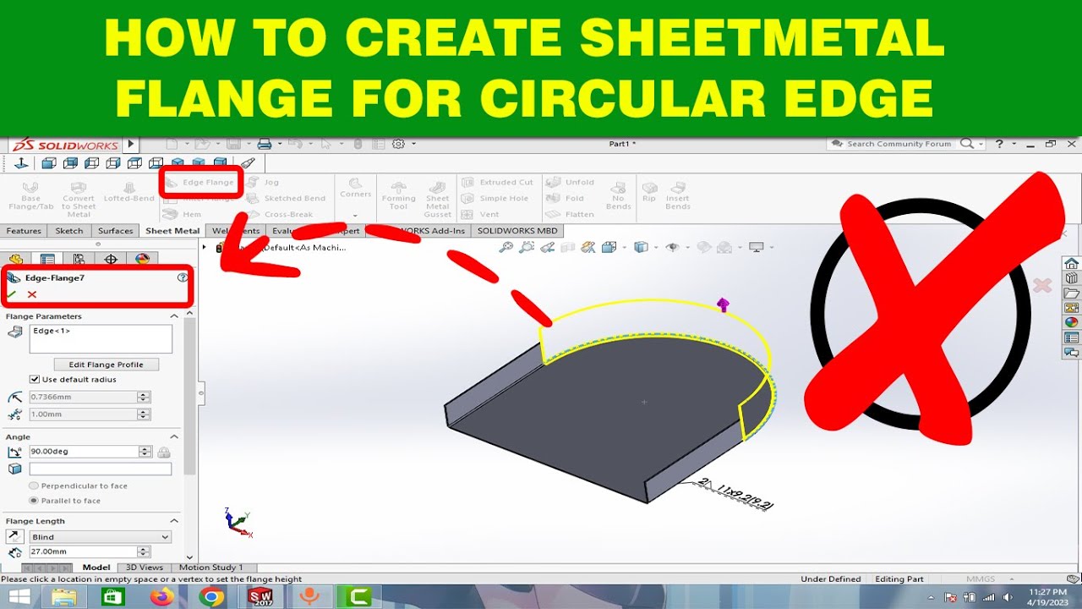Open the FeatureManager design tree tab
This screenshot has height=609, width=1082.
tap(16, 259)
